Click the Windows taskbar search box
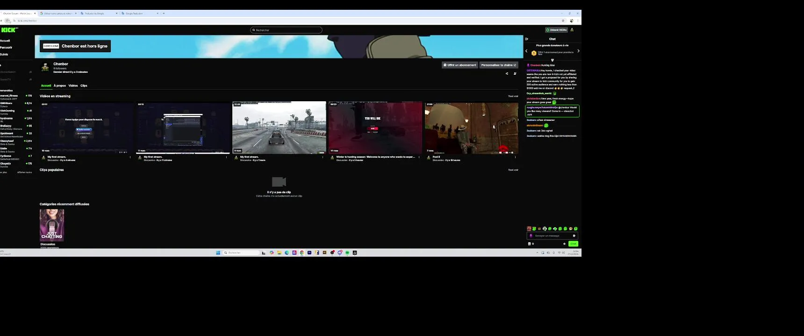The height and width of the screenshot is (336, 804). pyautogui.click(x=241, y=252)
